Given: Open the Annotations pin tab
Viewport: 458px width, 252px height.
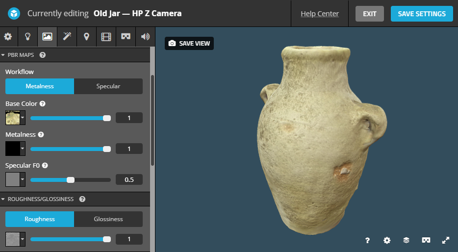Looking at the screenshot, I should 86,37.
